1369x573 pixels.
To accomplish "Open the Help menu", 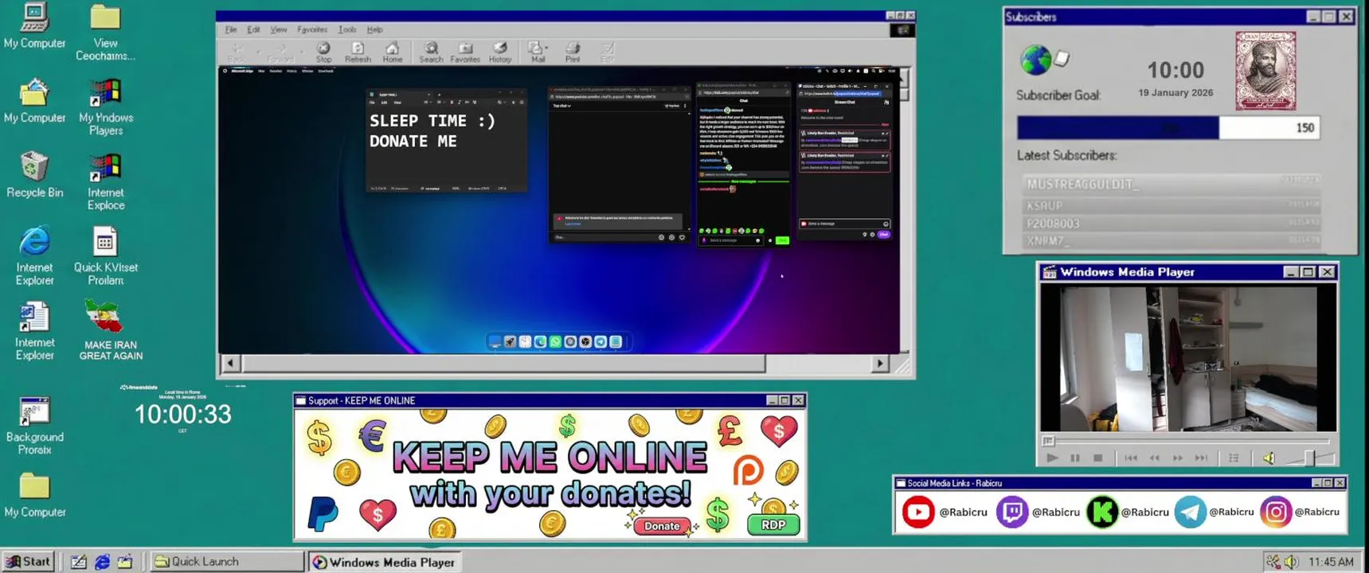I will click(x=374, y=29).
